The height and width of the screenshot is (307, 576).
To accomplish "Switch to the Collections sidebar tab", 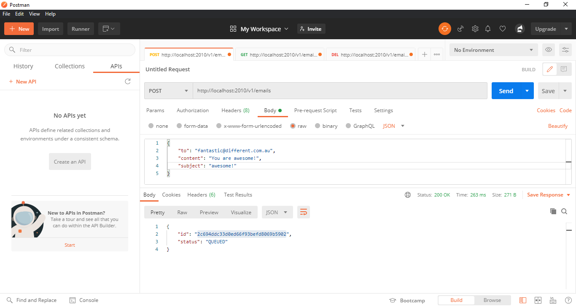I will pyautogui.click(x=70, y=66).
